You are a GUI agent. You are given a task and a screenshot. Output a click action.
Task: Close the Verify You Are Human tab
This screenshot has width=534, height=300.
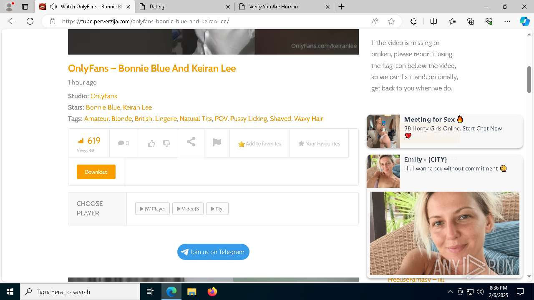327,7
